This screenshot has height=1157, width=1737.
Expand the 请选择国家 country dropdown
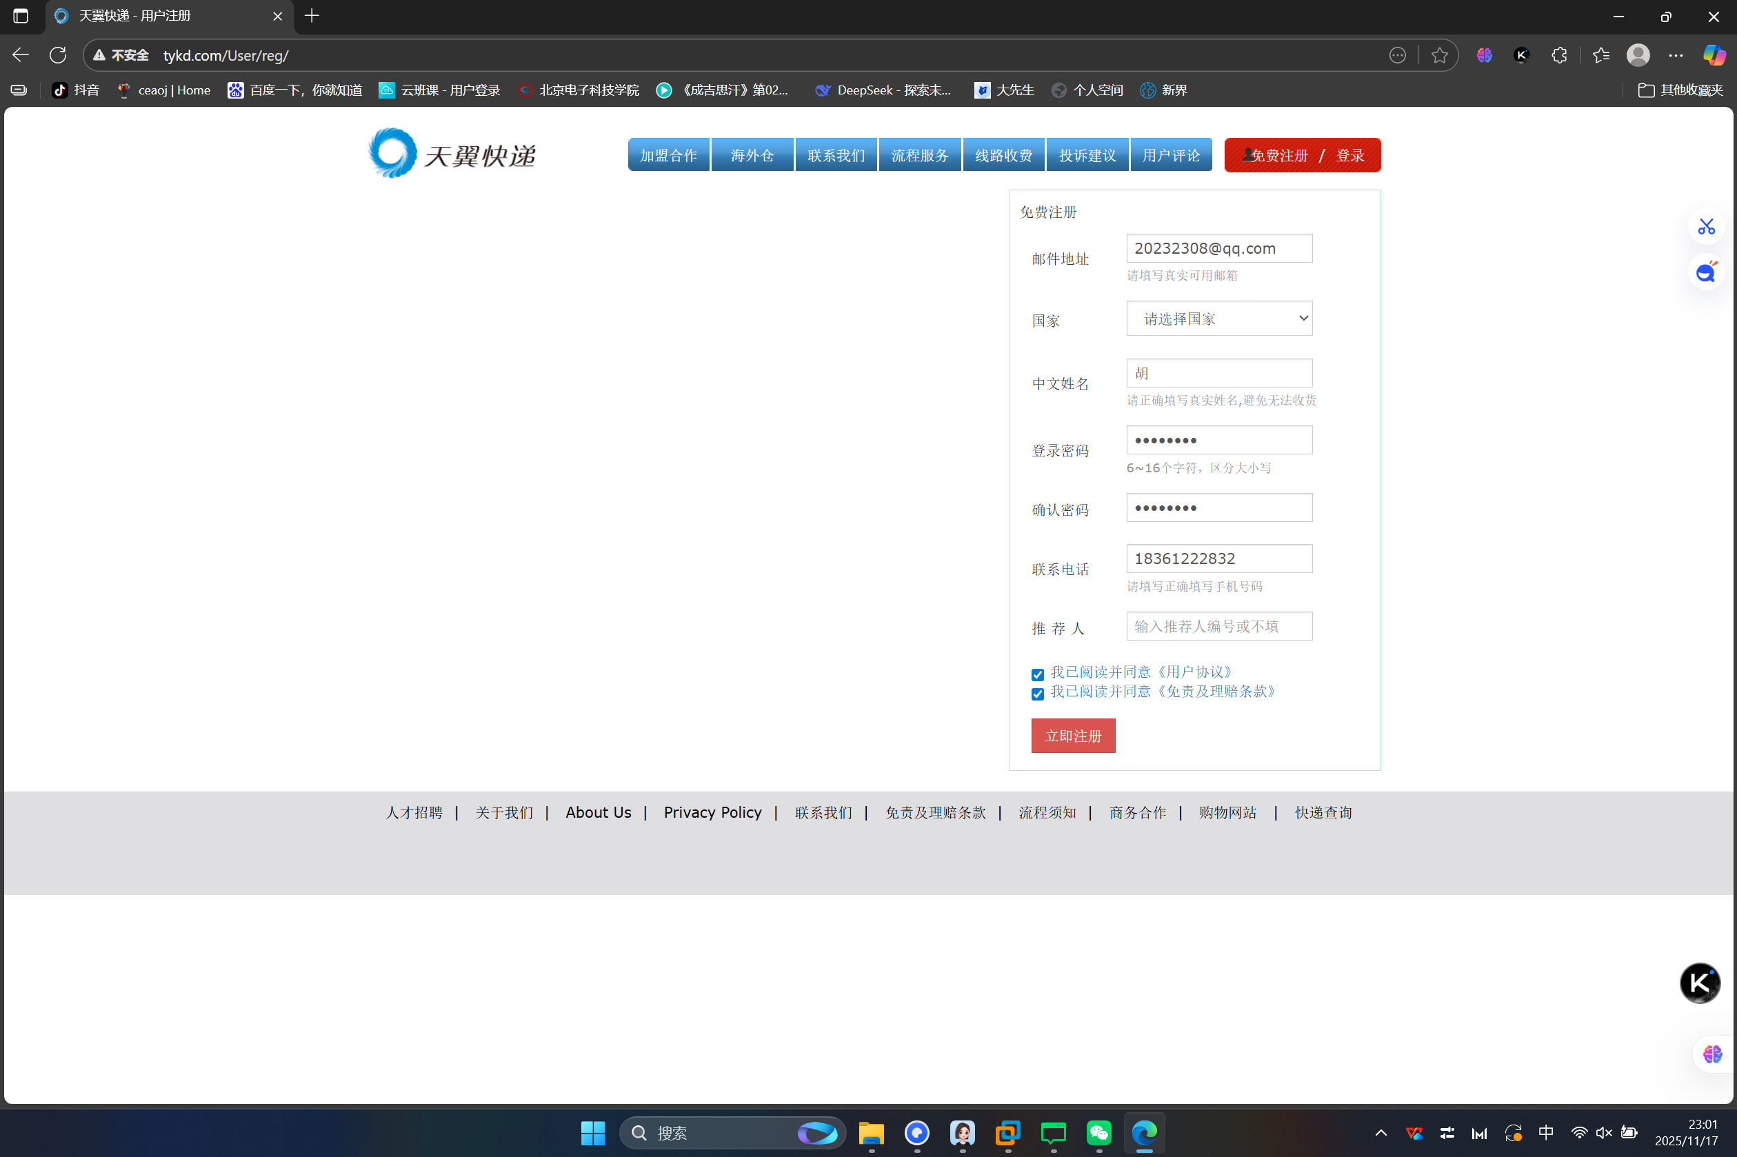[x=1219, y=318]
